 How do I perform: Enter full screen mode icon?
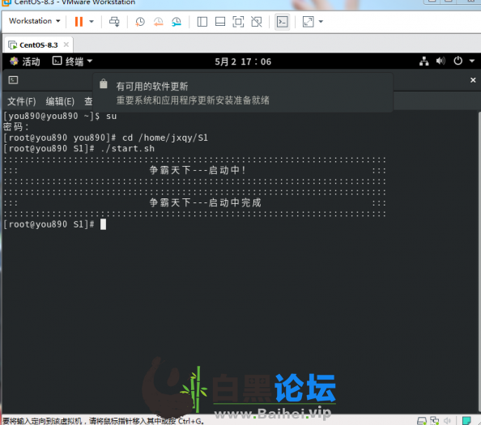(238, 22)
